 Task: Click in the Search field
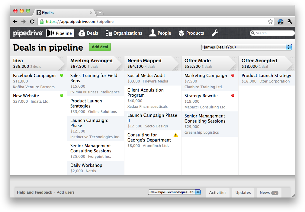pyautogui.click(x=272, y=33)
